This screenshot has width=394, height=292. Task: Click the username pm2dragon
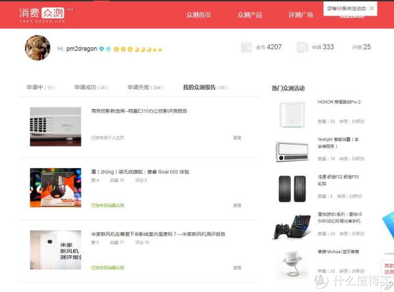tap(81, 49)
